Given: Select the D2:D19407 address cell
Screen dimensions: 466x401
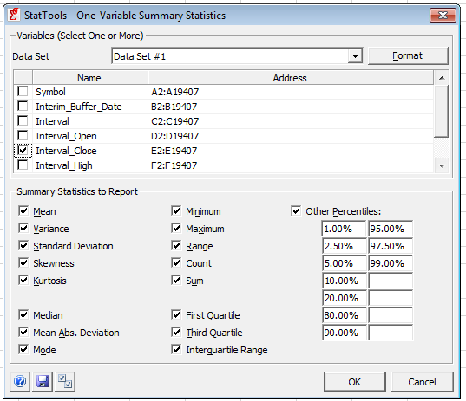Looking at the screenshot, I should point(291,136).
